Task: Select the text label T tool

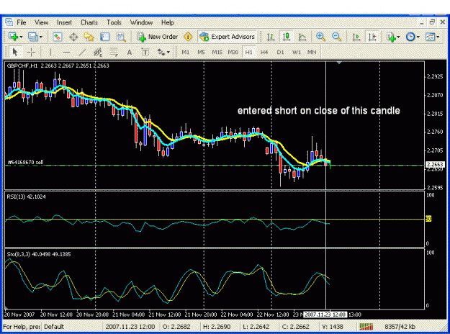Action: [145, 52]
